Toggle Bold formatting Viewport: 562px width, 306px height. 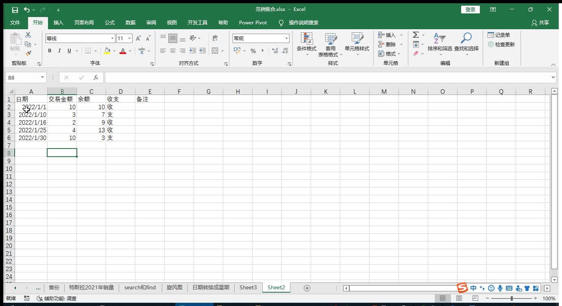[x=50, y=51]
